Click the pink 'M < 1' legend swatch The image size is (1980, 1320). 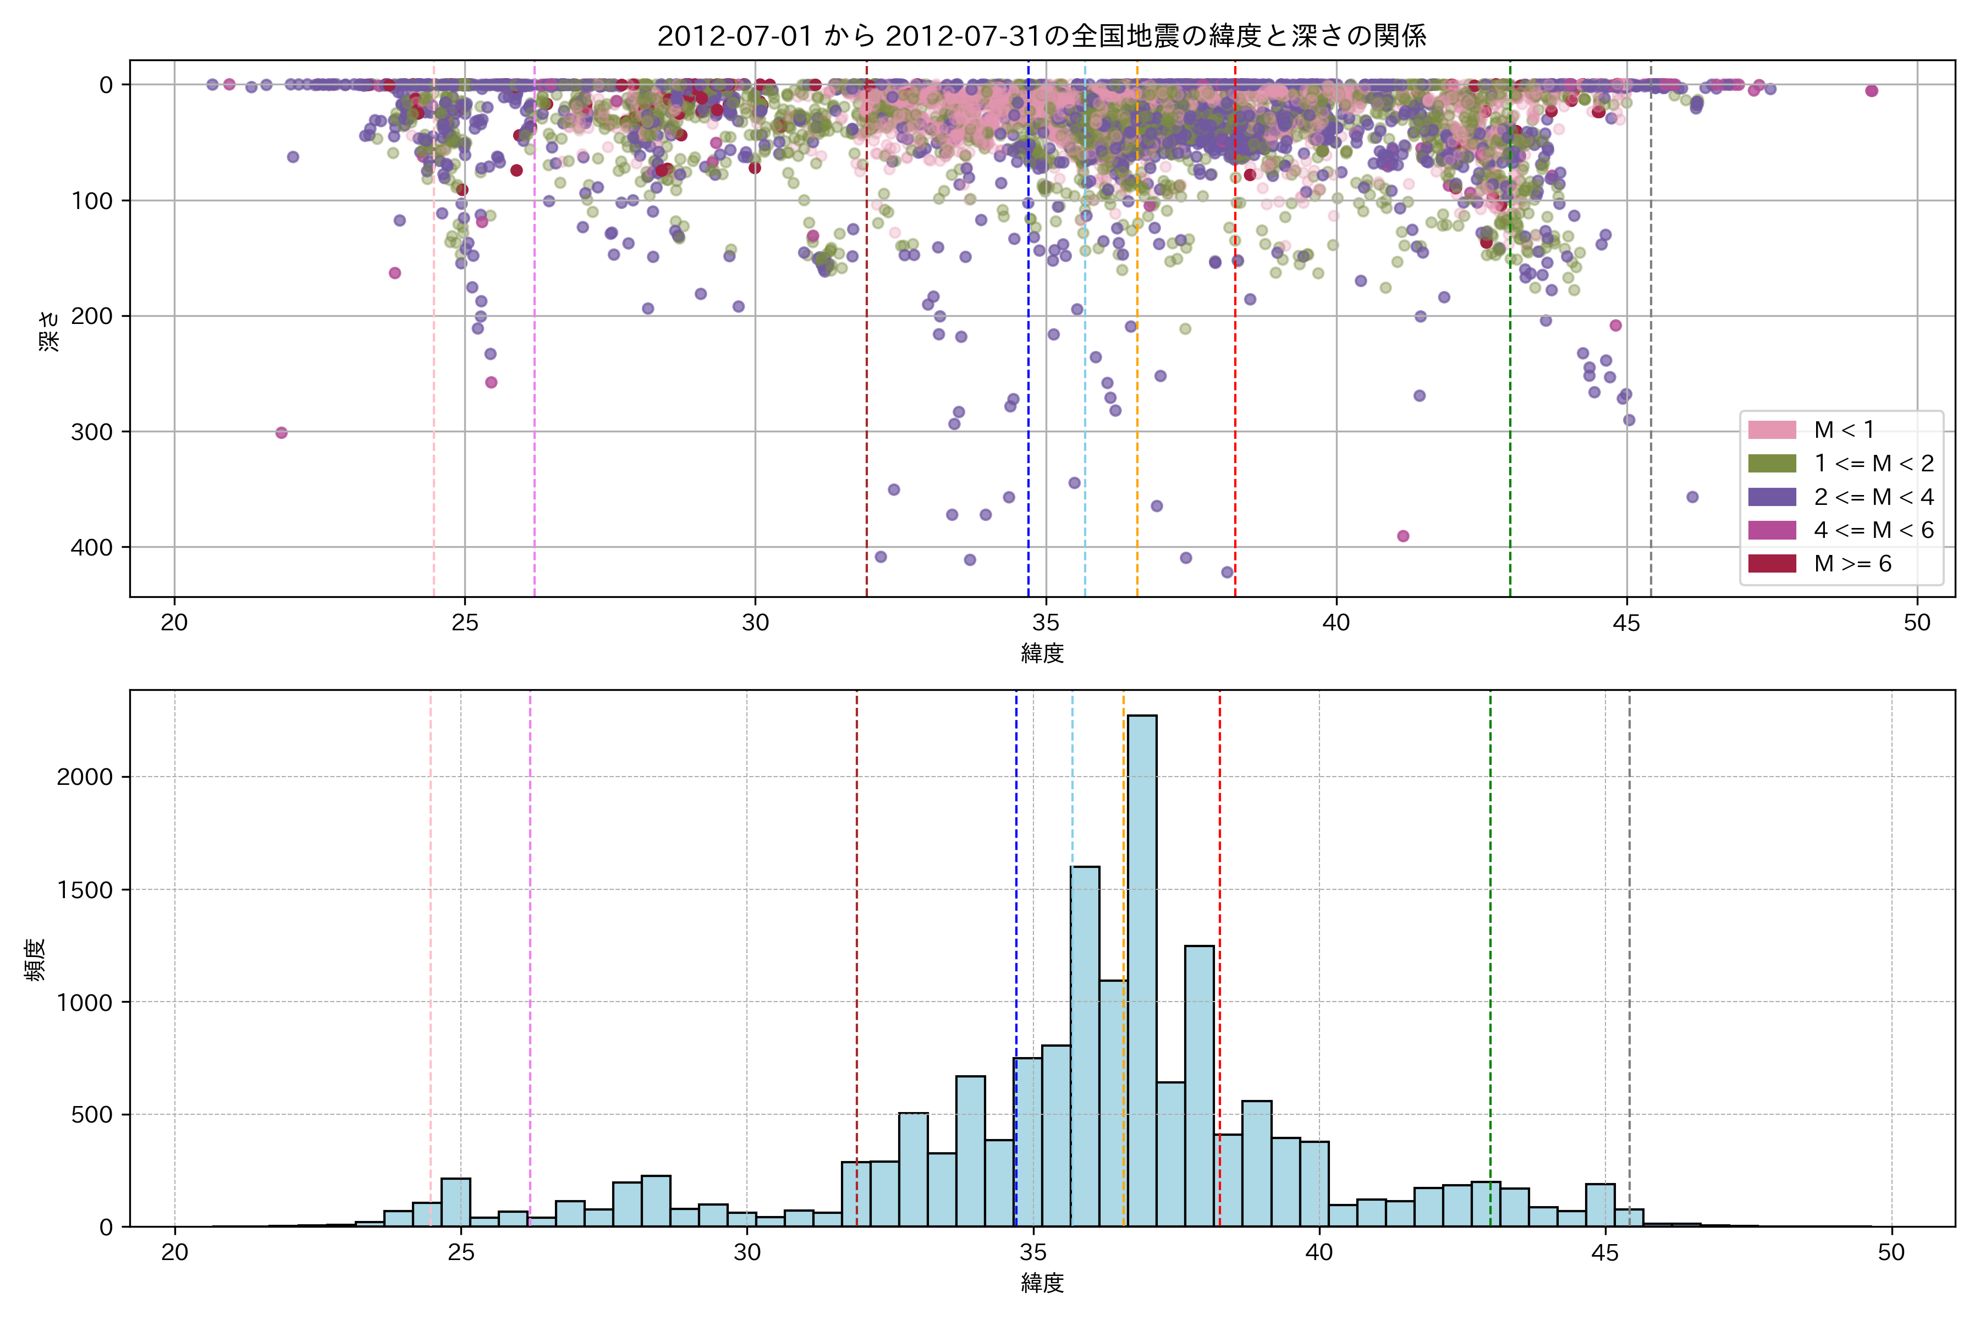click(1771, 430)
